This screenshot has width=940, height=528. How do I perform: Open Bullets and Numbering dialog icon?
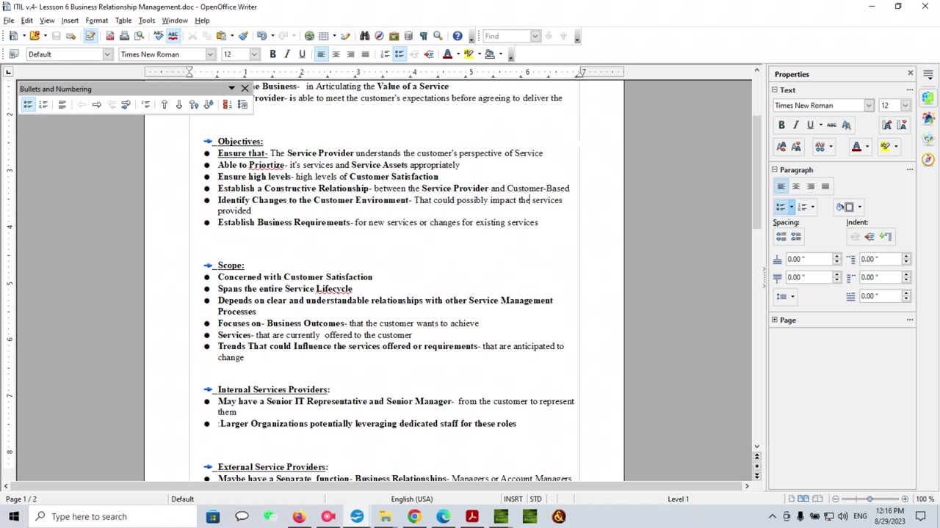pyautogui.click(x=242, y=105)
